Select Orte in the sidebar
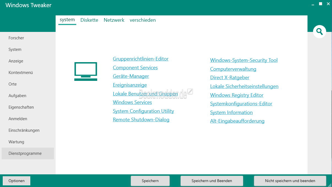 pyautogui.click(x=28, y=84)
